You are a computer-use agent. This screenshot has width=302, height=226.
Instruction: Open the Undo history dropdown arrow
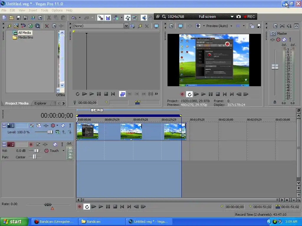pos(80,18)
